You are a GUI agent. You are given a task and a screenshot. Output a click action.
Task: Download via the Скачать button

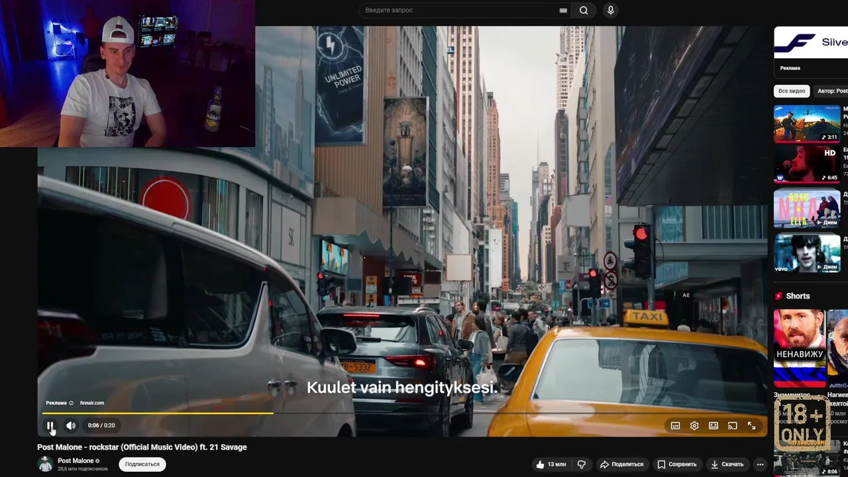[727, 464]
